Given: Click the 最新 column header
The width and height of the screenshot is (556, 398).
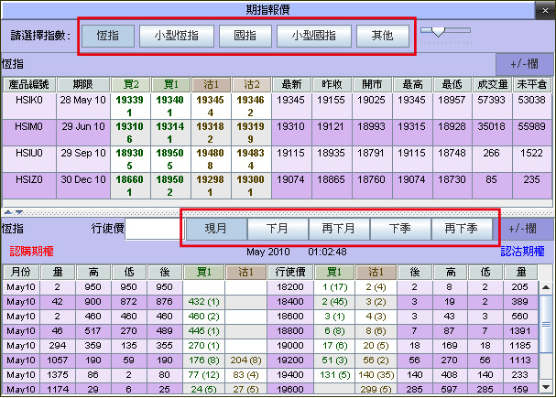Looking at the screenshot, I should coord(291,84).
